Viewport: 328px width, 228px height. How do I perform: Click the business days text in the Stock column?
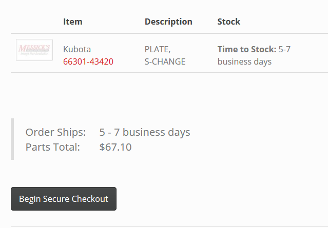coord(244,61)
